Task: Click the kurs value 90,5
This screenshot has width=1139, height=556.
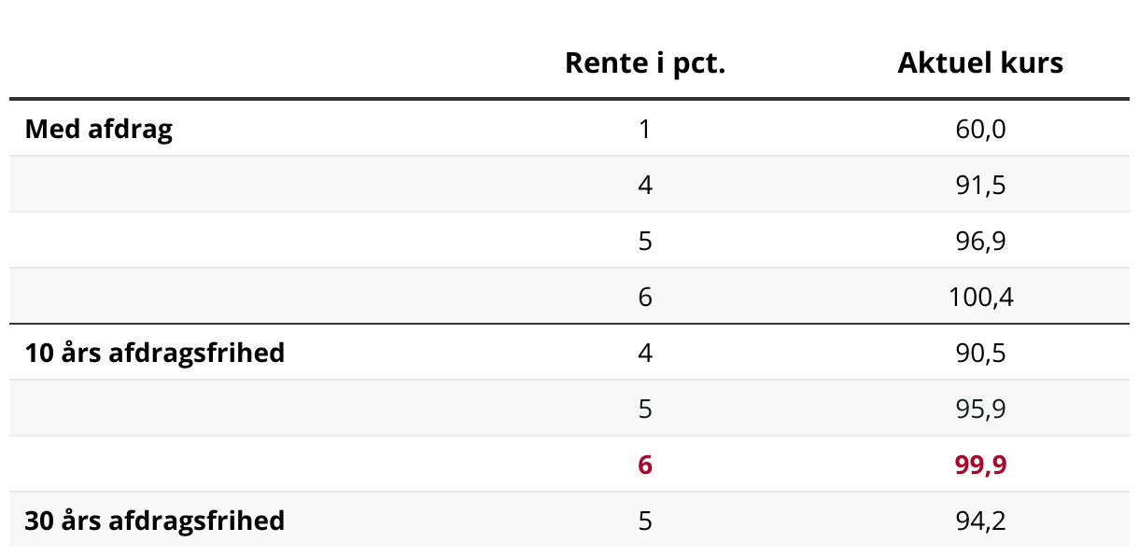Action: [x=980, y=353]
